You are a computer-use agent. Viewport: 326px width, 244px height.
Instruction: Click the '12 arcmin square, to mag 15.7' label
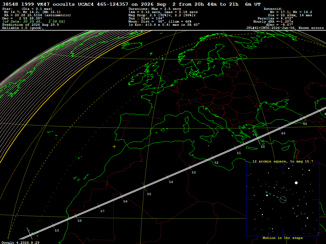tap(283, 161)
